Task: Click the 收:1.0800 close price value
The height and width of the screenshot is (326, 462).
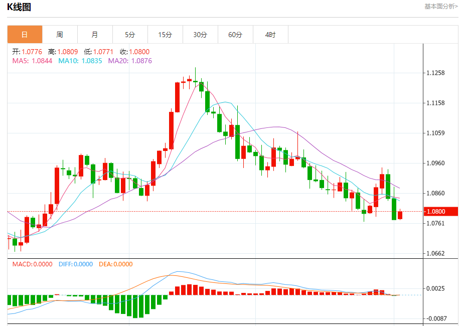Action: [x=135, y=52]
